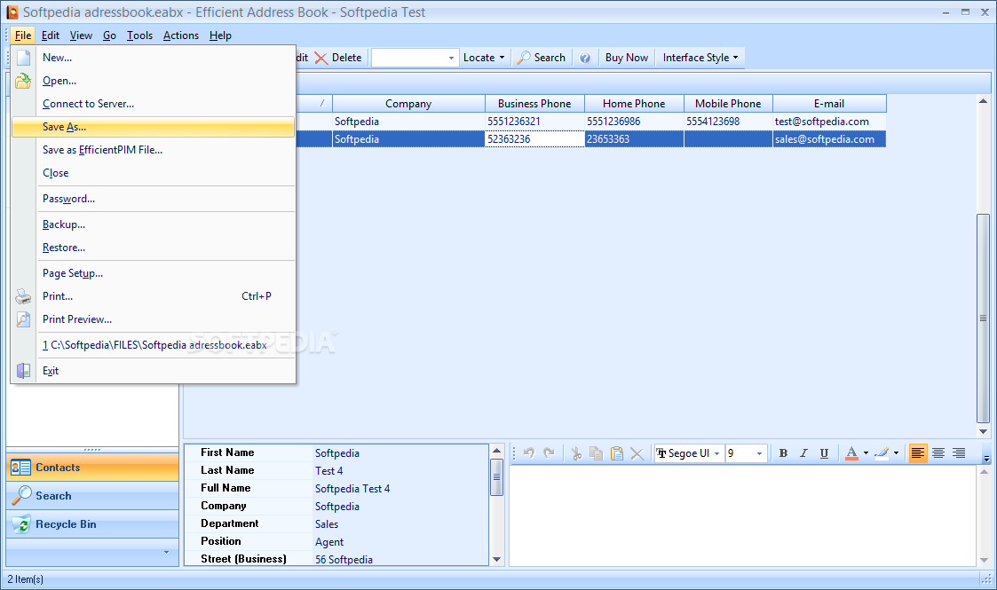Open the Segoe UI font dropdown
Viewport: 997px width, 590px height.
pyautogui.click(x=716, y=453)
